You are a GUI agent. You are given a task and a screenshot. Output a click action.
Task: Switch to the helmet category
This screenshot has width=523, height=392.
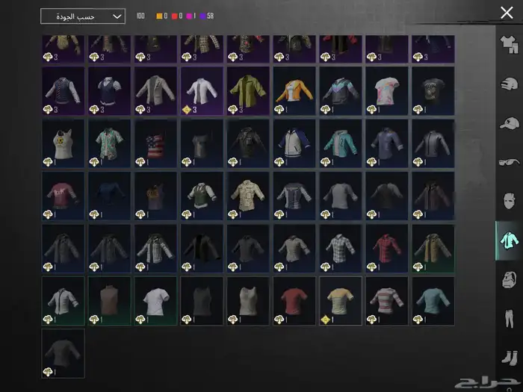click(509, 84)
